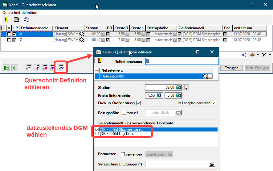Open the Querschnittdefinition menu
This screenshot has height=171, width=273.
point(20,13)
